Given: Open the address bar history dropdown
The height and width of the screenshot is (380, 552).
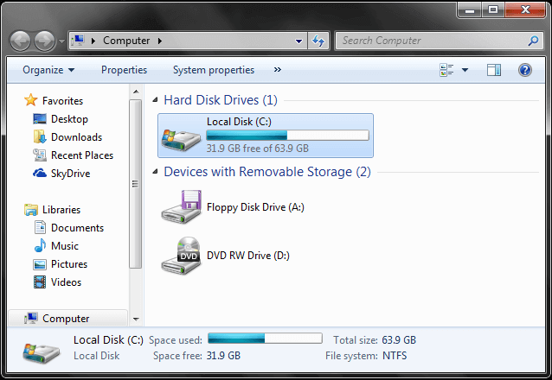Looking at the screenshot, I should [298, 41].
